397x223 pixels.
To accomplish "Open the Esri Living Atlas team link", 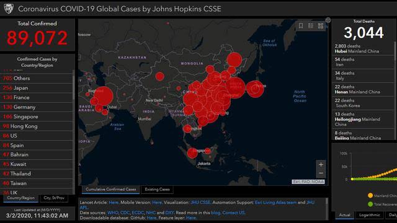I will pos(275,203).
